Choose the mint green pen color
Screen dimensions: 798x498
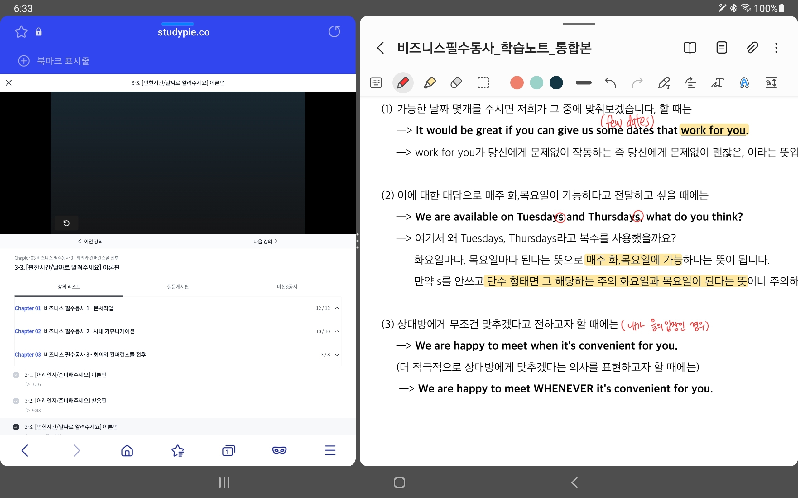point(536,83)
